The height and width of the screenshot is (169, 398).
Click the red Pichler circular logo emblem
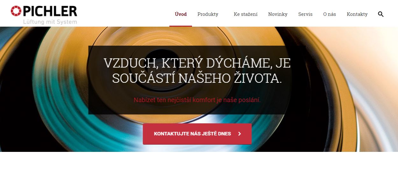(16, 11)
